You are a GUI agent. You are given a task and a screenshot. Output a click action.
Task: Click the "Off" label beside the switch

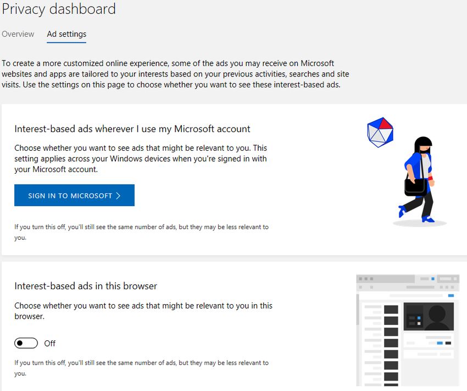click(50, 344)
